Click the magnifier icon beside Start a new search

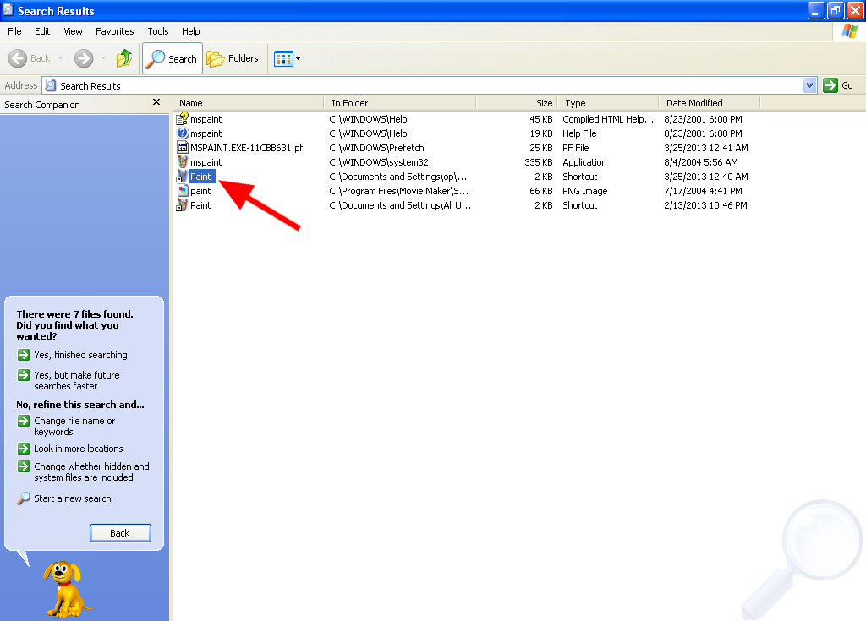23,498
